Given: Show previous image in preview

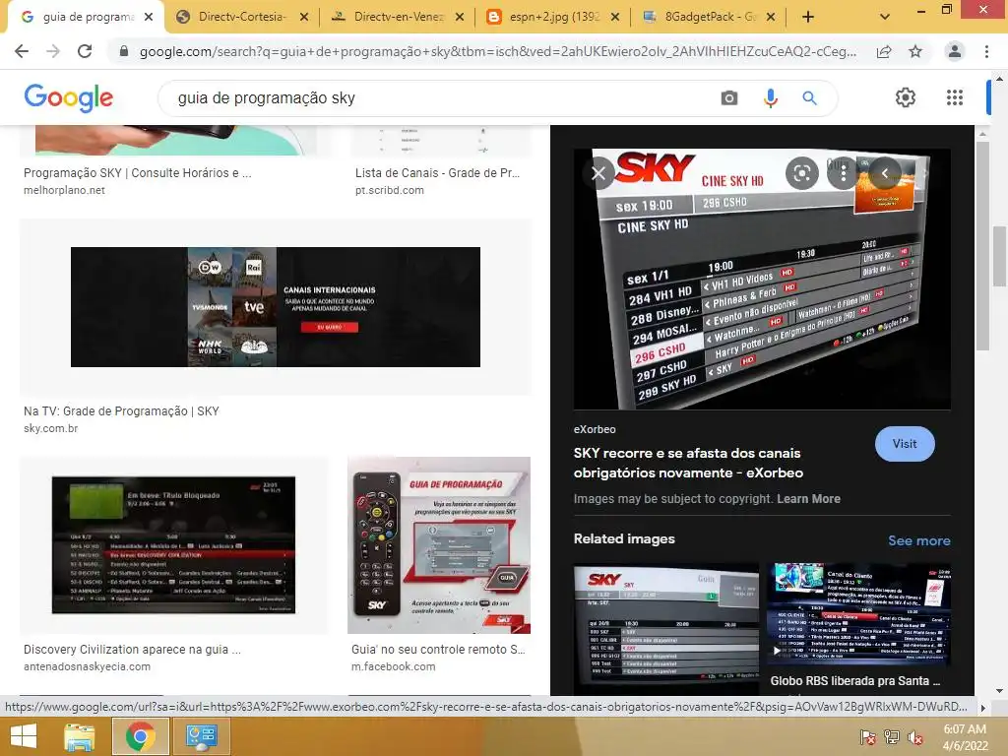Looking at the screenshot, I should click(885, 173).
